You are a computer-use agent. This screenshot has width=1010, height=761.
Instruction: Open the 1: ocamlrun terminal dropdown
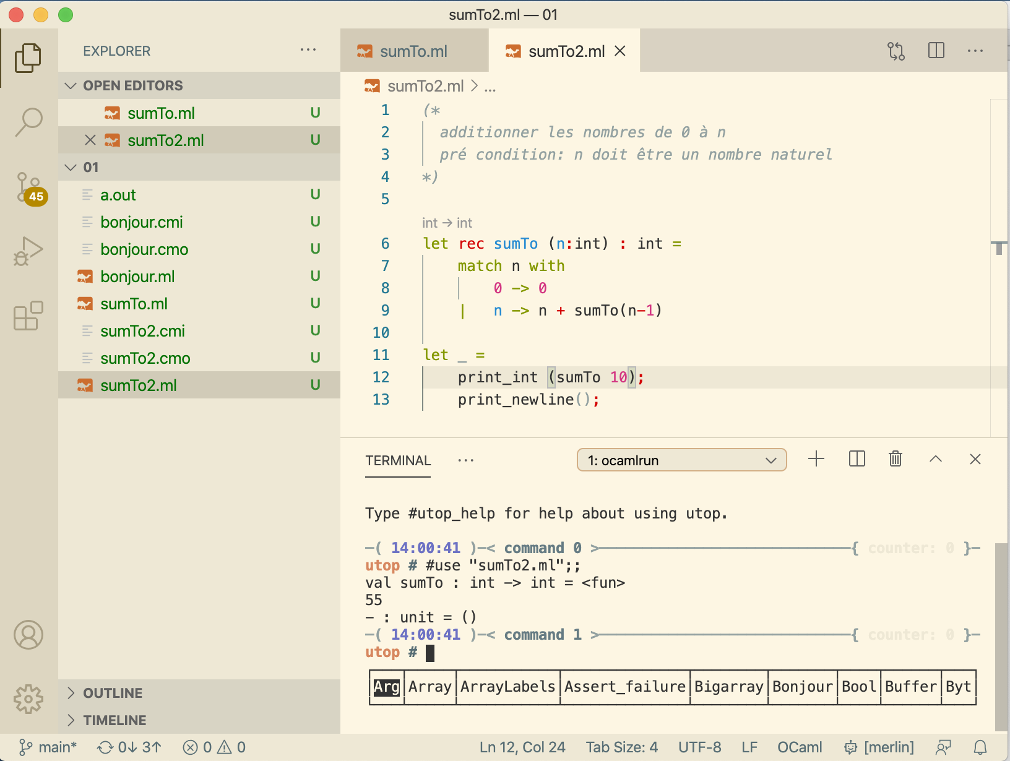[682, 460]
